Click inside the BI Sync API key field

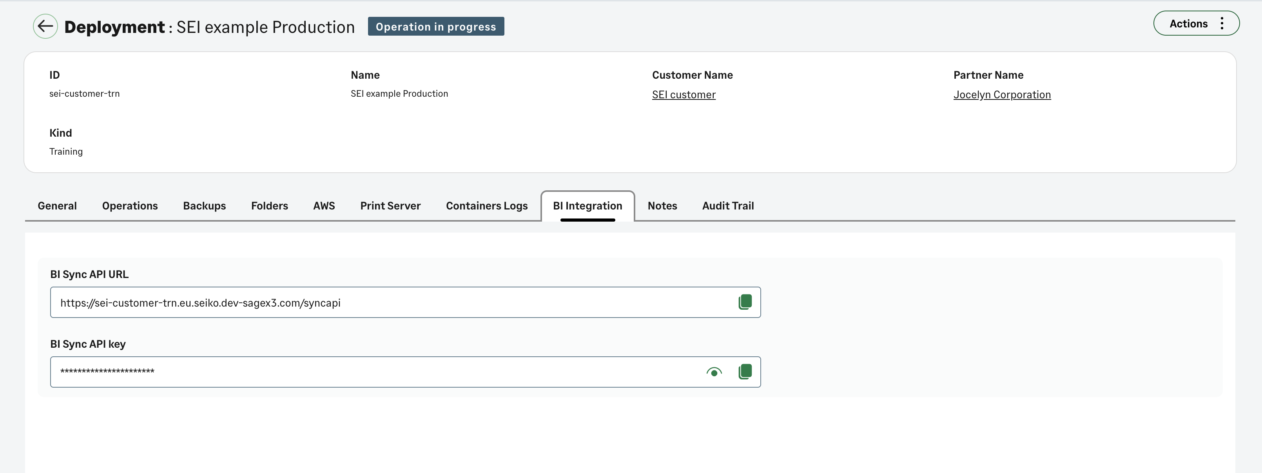343,372
